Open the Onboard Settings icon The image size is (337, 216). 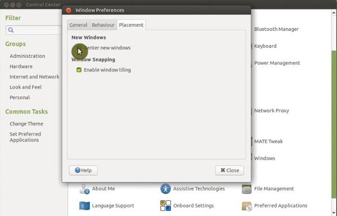click(x=166, y=206)
